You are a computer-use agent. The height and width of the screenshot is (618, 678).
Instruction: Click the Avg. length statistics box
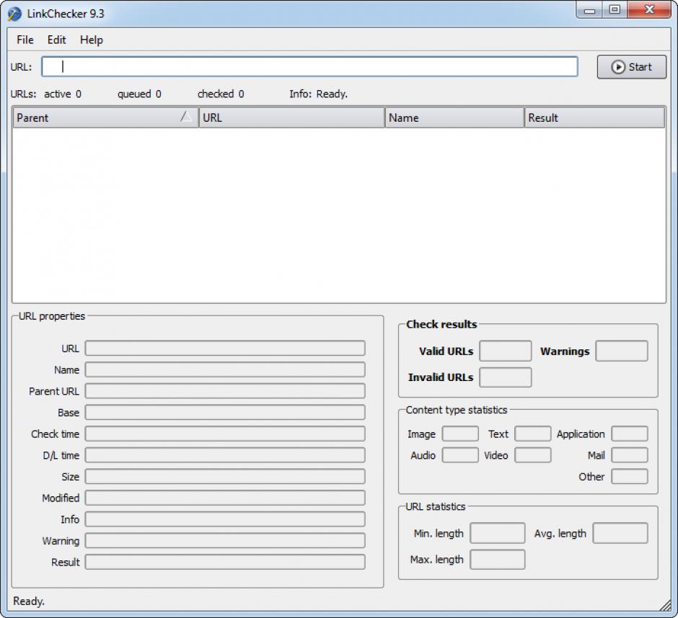[620, 533]
